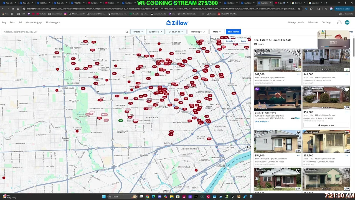355x200 pixels.
Task: Focus the address, neighborhood, city search field
Action: [x=64, y=32]
